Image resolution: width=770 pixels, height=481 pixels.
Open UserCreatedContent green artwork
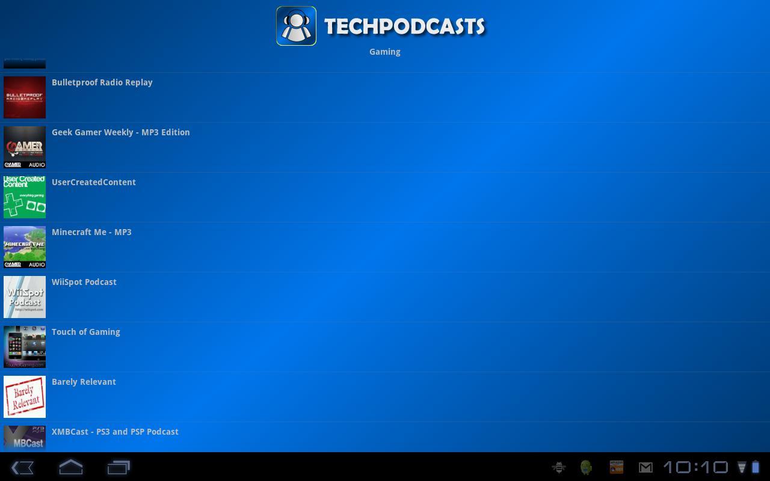[25, 197]
